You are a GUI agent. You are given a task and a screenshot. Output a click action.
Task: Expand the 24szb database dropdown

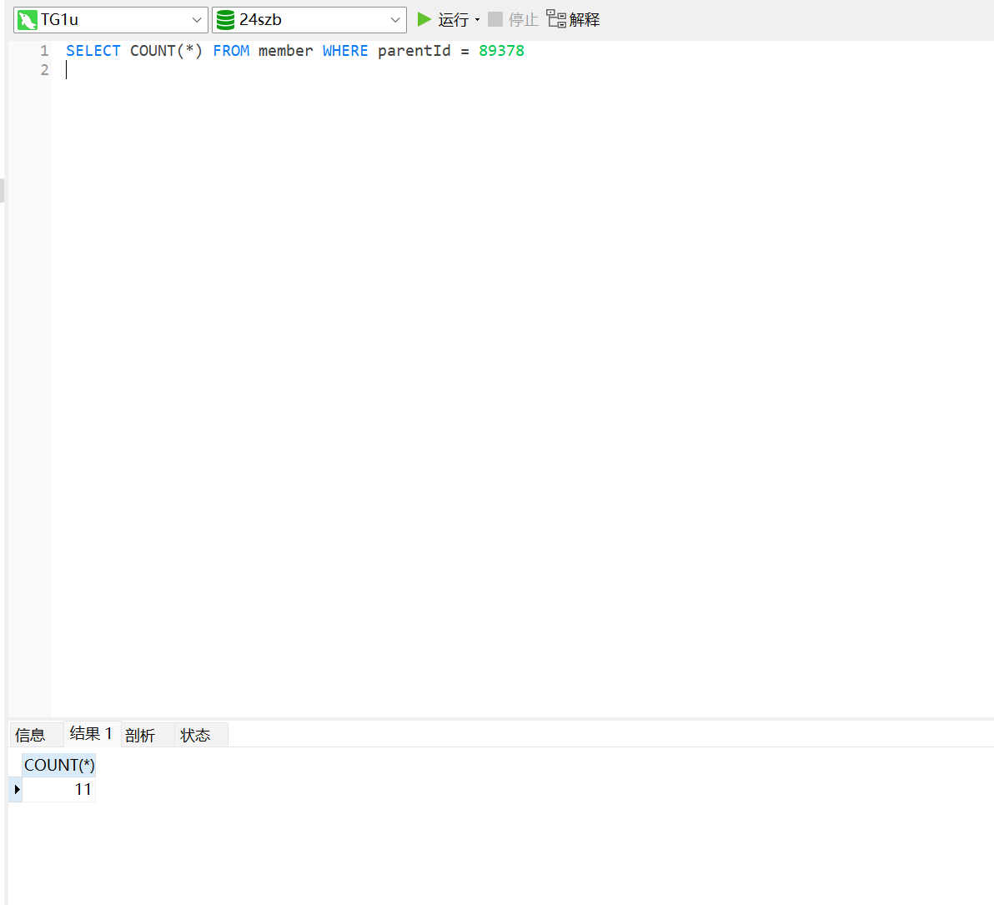click(x=395, y=20)
